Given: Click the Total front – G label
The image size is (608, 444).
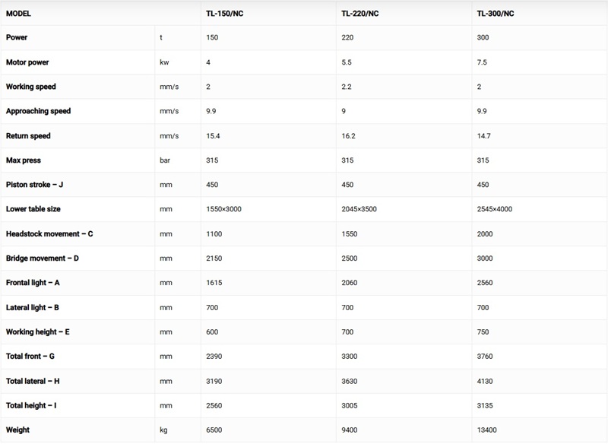Looking at the screenshot, I should [x=31, y=357].
